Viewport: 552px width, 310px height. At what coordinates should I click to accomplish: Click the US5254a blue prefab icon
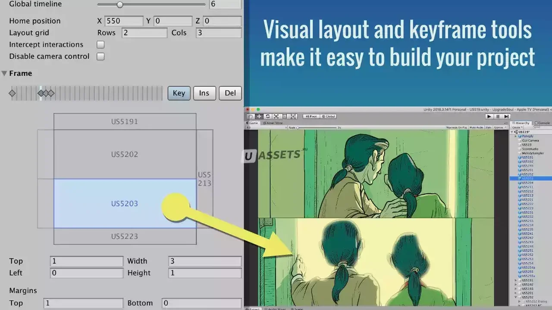click(520, 267)
